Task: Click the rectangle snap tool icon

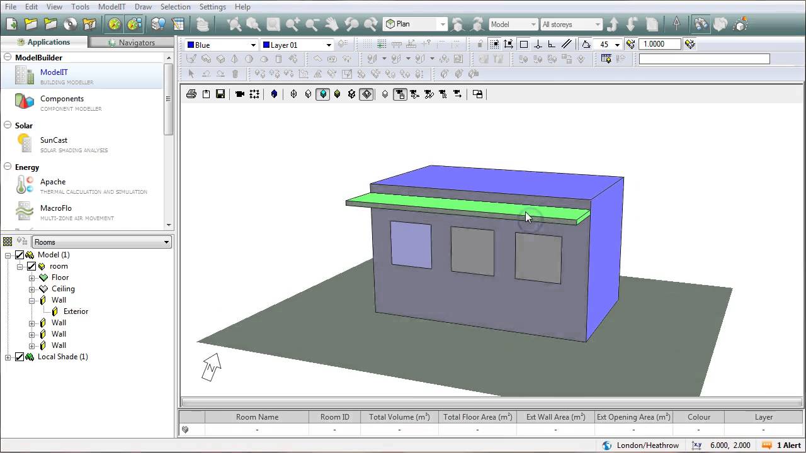Action: 524,44
